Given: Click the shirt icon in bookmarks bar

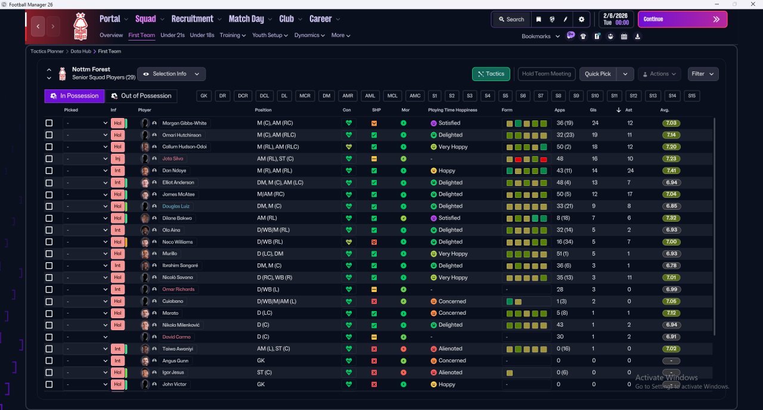Looking at the screenshot, I should [583, 36].
